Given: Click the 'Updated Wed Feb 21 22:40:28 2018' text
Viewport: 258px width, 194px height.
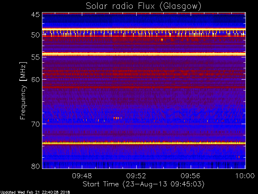Looking at the screenshot, I should [x=35, y=192].
